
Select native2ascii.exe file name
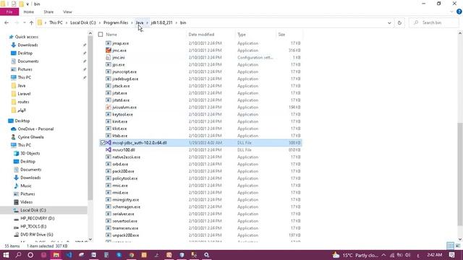127,157
